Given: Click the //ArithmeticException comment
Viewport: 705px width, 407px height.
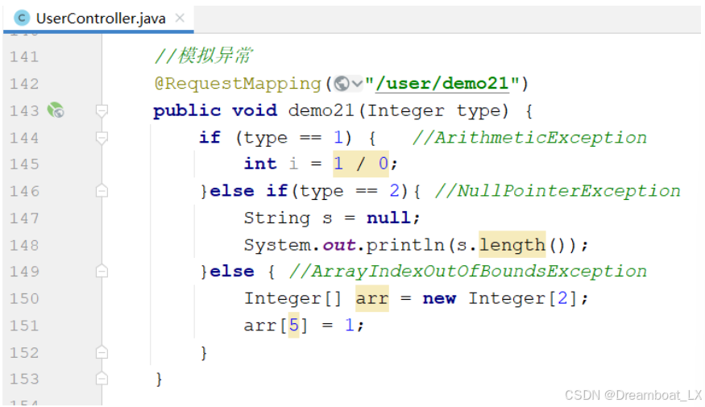Looking at the screenshot, I should [529, 137].
